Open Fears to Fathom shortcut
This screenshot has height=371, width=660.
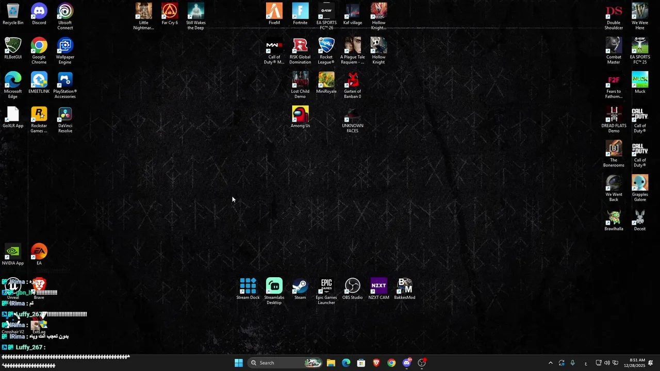point(614,86)
